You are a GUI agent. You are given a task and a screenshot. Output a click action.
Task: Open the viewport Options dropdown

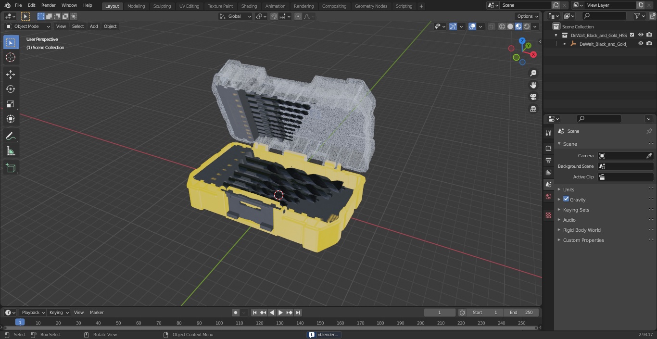pyautogui.click(x=528, y=16)
